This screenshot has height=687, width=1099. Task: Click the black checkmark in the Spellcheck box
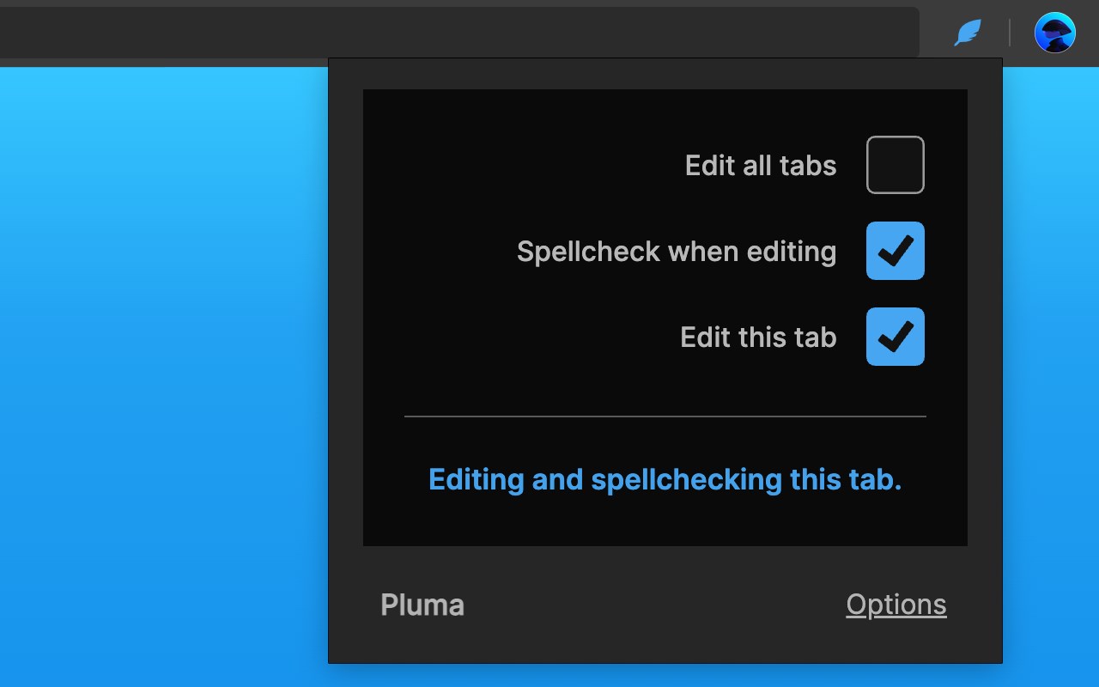896,251
